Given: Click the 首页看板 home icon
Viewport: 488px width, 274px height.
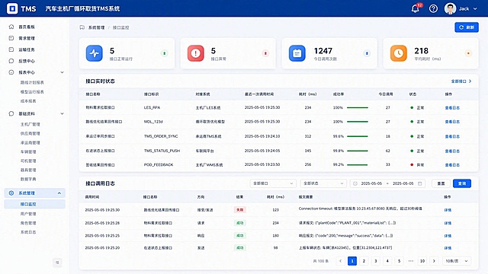Looking at the screenshot, I should pyautogui.click(x=11, y=27).
